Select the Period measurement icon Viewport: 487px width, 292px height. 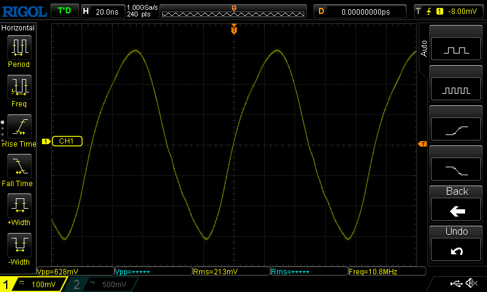[19, 47]
